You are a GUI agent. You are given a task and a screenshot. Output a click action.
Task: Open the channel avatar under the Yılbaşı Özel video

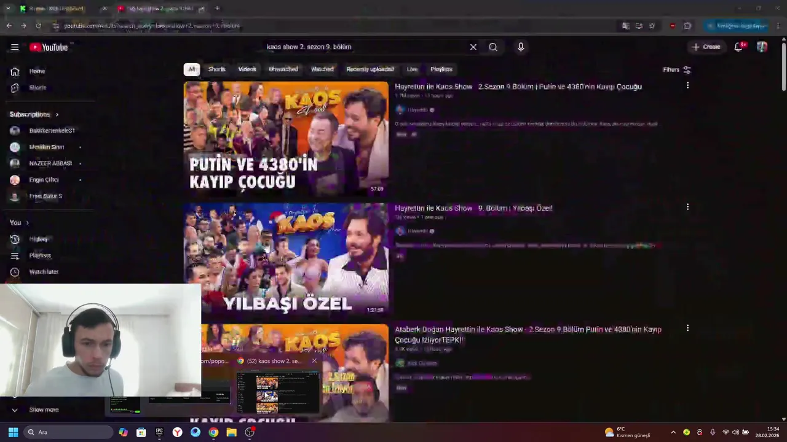click(400, 231)
